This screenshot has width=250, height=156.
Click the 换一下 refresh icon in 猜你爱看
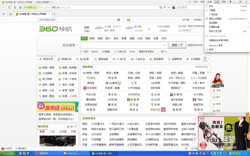click(x=68, y=127)
